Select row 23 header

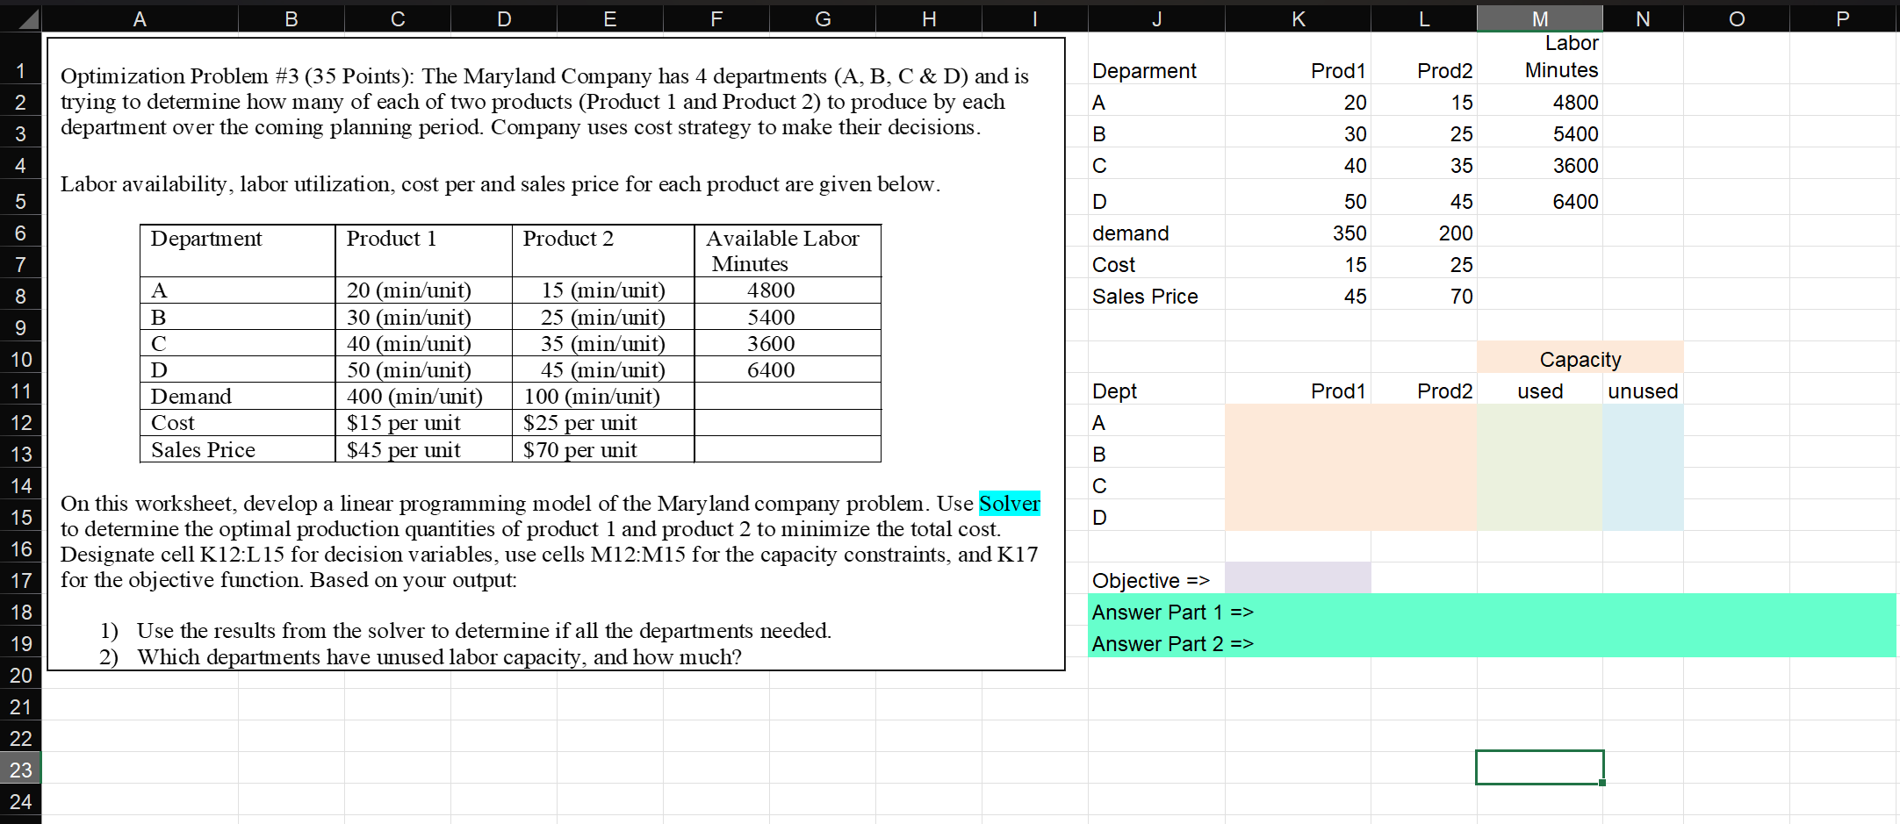pos(21,770)
